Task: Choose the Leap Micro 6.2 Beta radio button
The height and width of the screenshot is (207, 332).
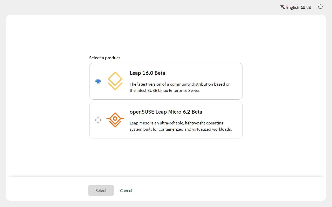Action: [x=98, y=120]
